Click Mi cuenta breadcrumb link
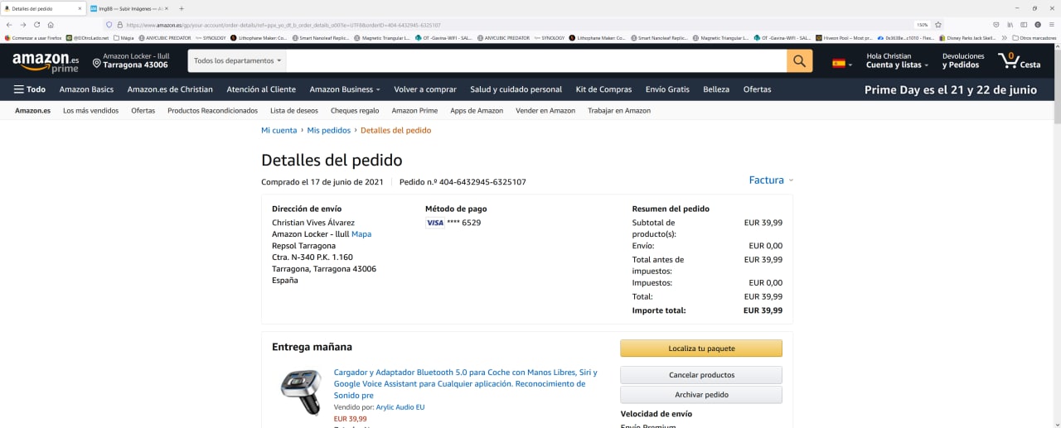This screenshot has height=428, width=1061. 279,131
